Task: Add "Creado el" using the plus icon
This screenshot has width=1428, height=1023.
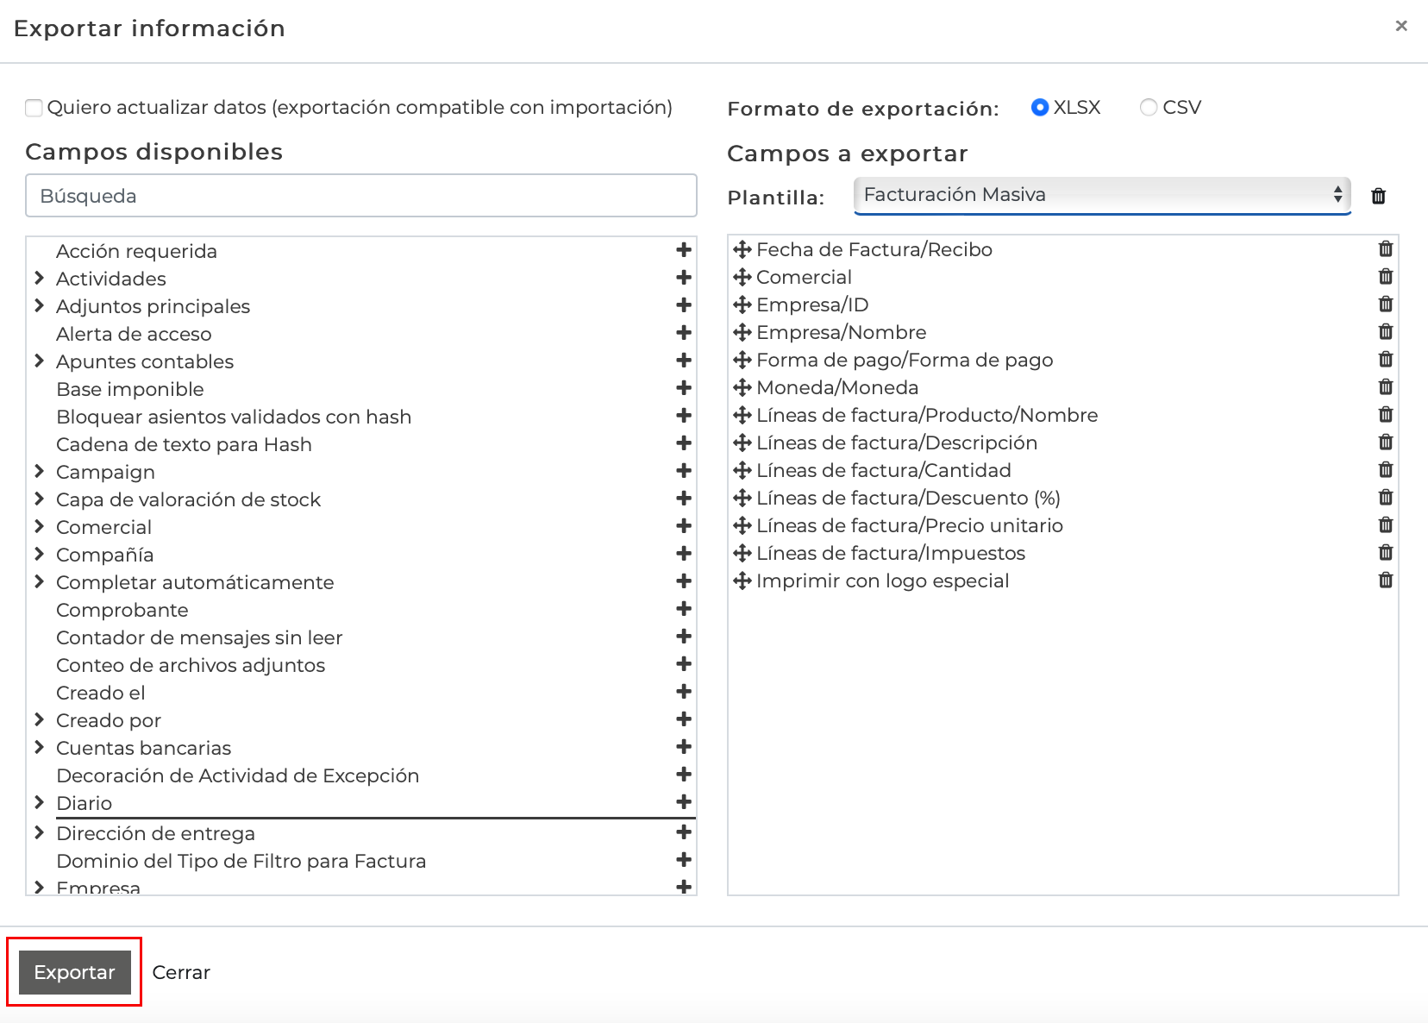Action: pyautogui.click(x=683, y=693)
